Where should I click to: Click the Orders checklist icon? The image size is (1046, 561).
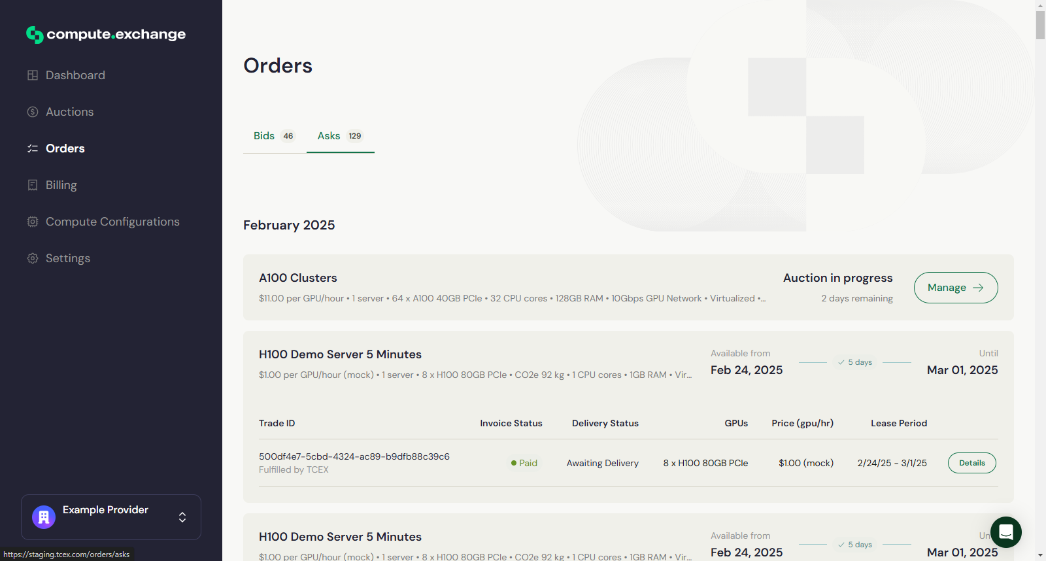[33, 148]
